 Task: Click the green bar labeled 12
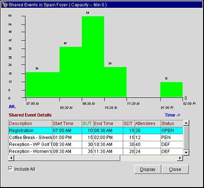pos(171,90)
